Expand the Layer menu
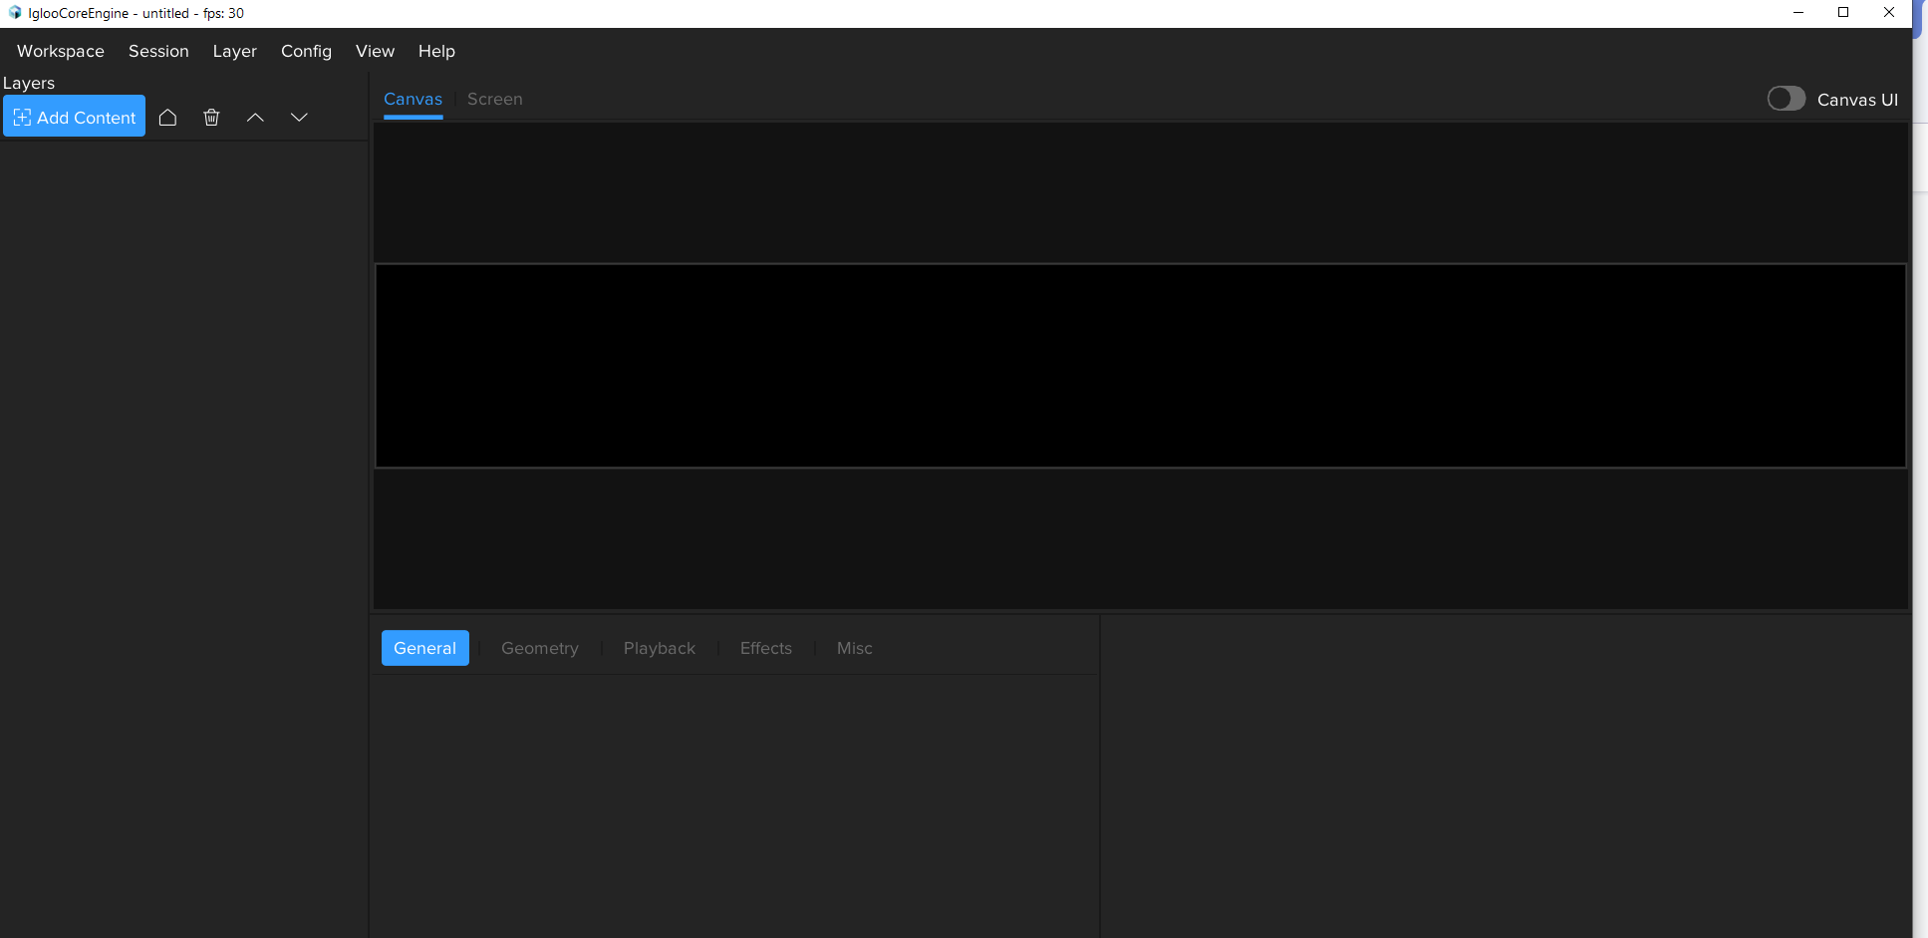 pos(234,51)
